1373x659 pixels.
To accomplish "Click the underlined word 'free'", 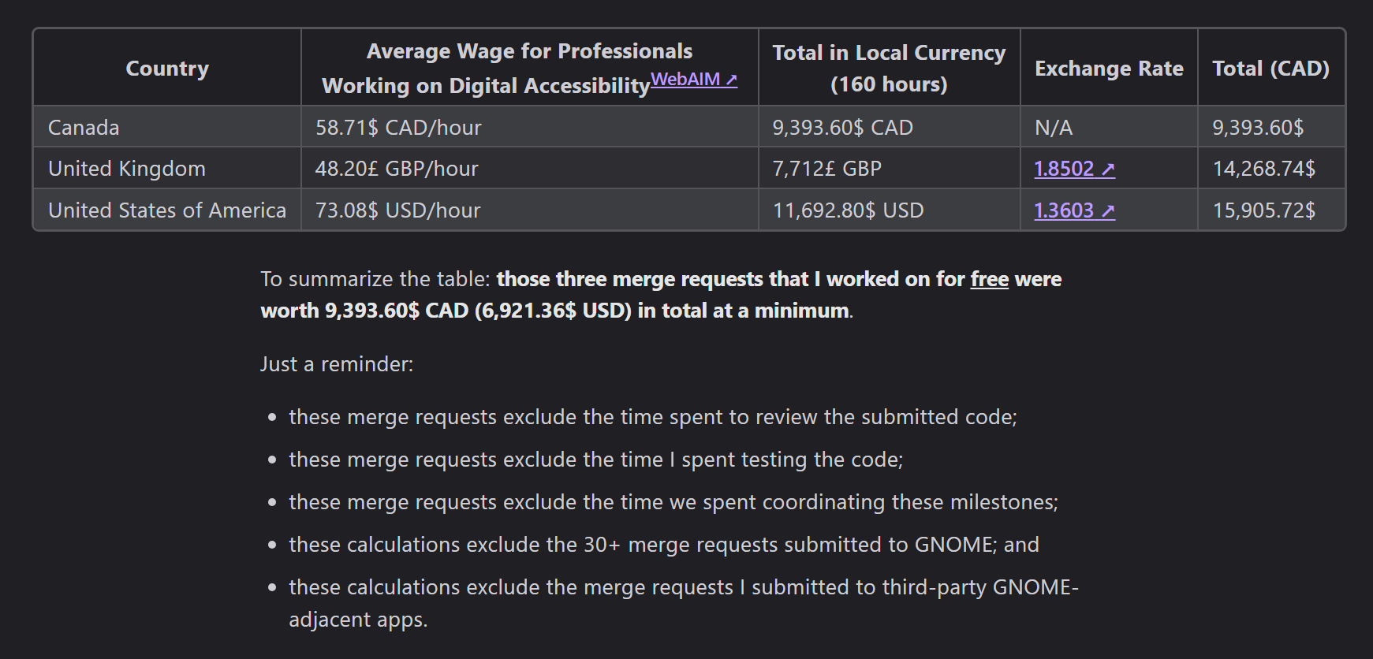I will tap(989, 280).
